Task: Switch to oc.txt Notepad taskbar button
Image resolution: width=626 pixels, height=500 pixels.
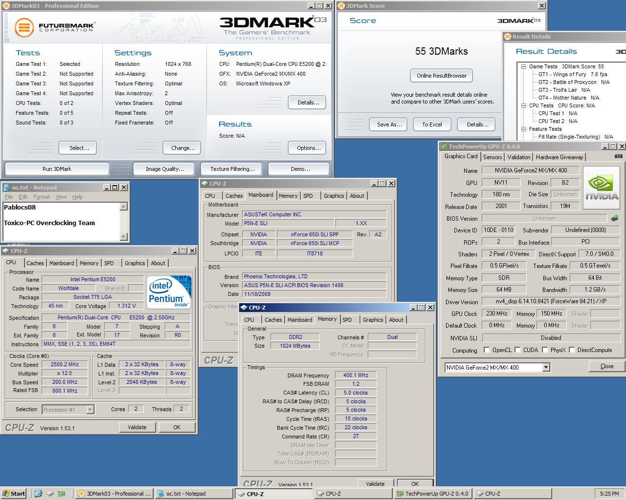Action: click(194, 494)
